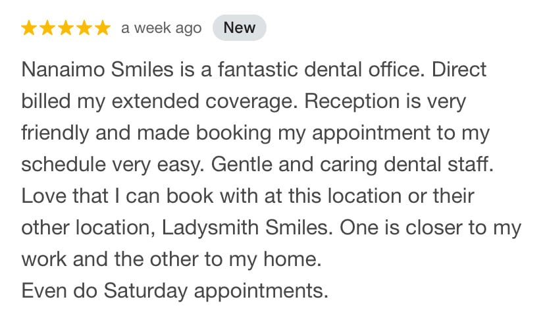Click the fifth and last star

click(101, 28)
